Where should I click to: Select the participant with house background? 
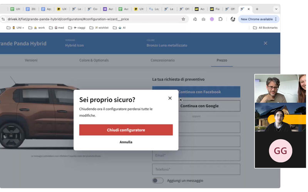tap(280, 117)
